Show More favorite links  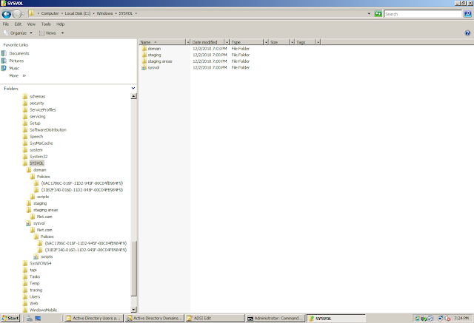coord(18,75)
